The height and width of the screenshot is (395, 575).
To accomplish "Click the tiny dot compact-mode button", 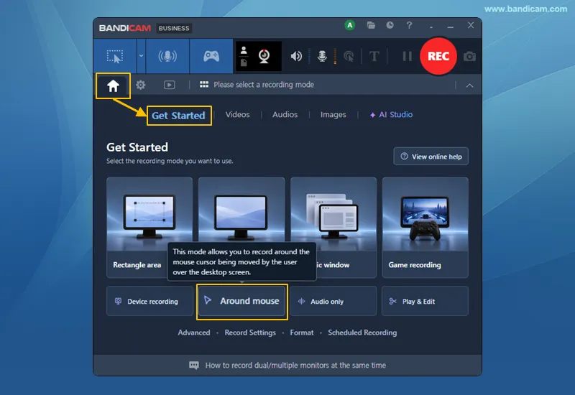I will 431,27.
